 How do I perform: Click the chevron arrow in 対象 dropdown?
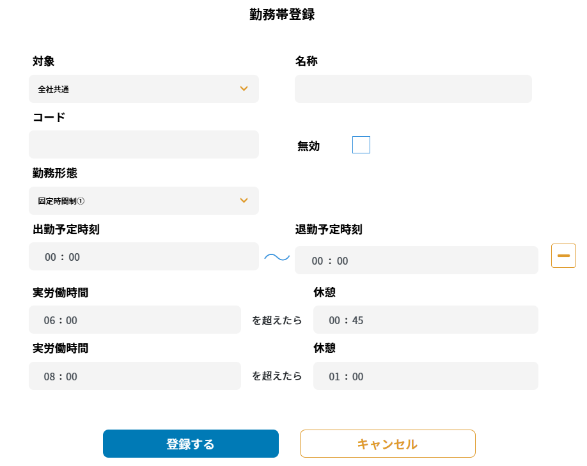(x=244, y=89)
